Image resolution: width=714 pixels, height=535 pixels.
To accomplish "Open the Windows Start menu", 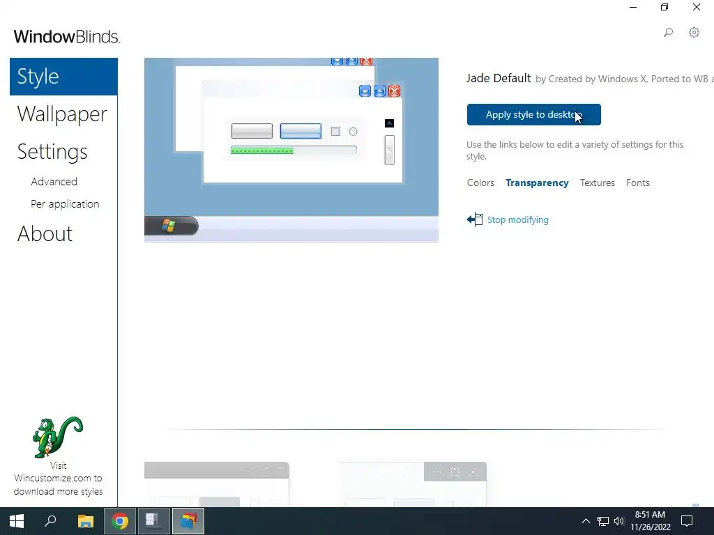I will click(x=17, y=521).
